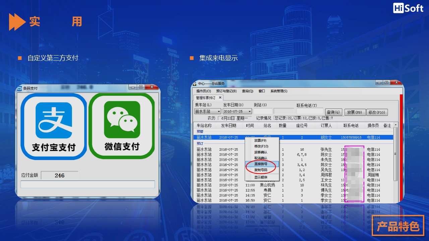Image resolution: width=429 pixels, height=241 pixels.
Task: Select the row booked by 朱先生
Action: [294, 160]
